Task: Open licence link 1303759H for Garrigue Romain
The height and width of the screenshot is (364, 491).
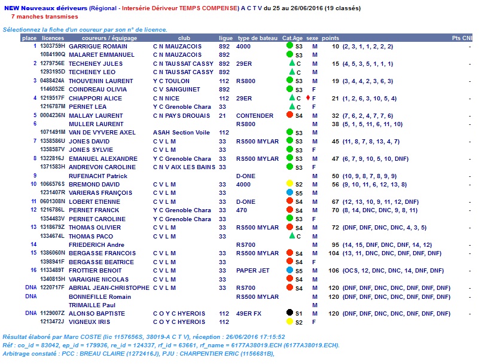Action: pyautogui.click(x=52, y=46)
